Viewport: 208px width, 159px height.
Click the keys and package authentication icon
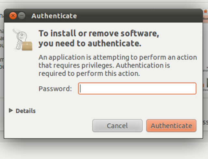(22, 40)
